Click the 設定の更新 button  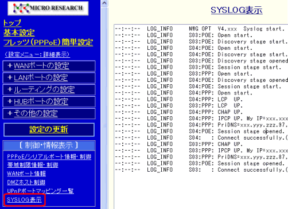click(x=49, y=129)
